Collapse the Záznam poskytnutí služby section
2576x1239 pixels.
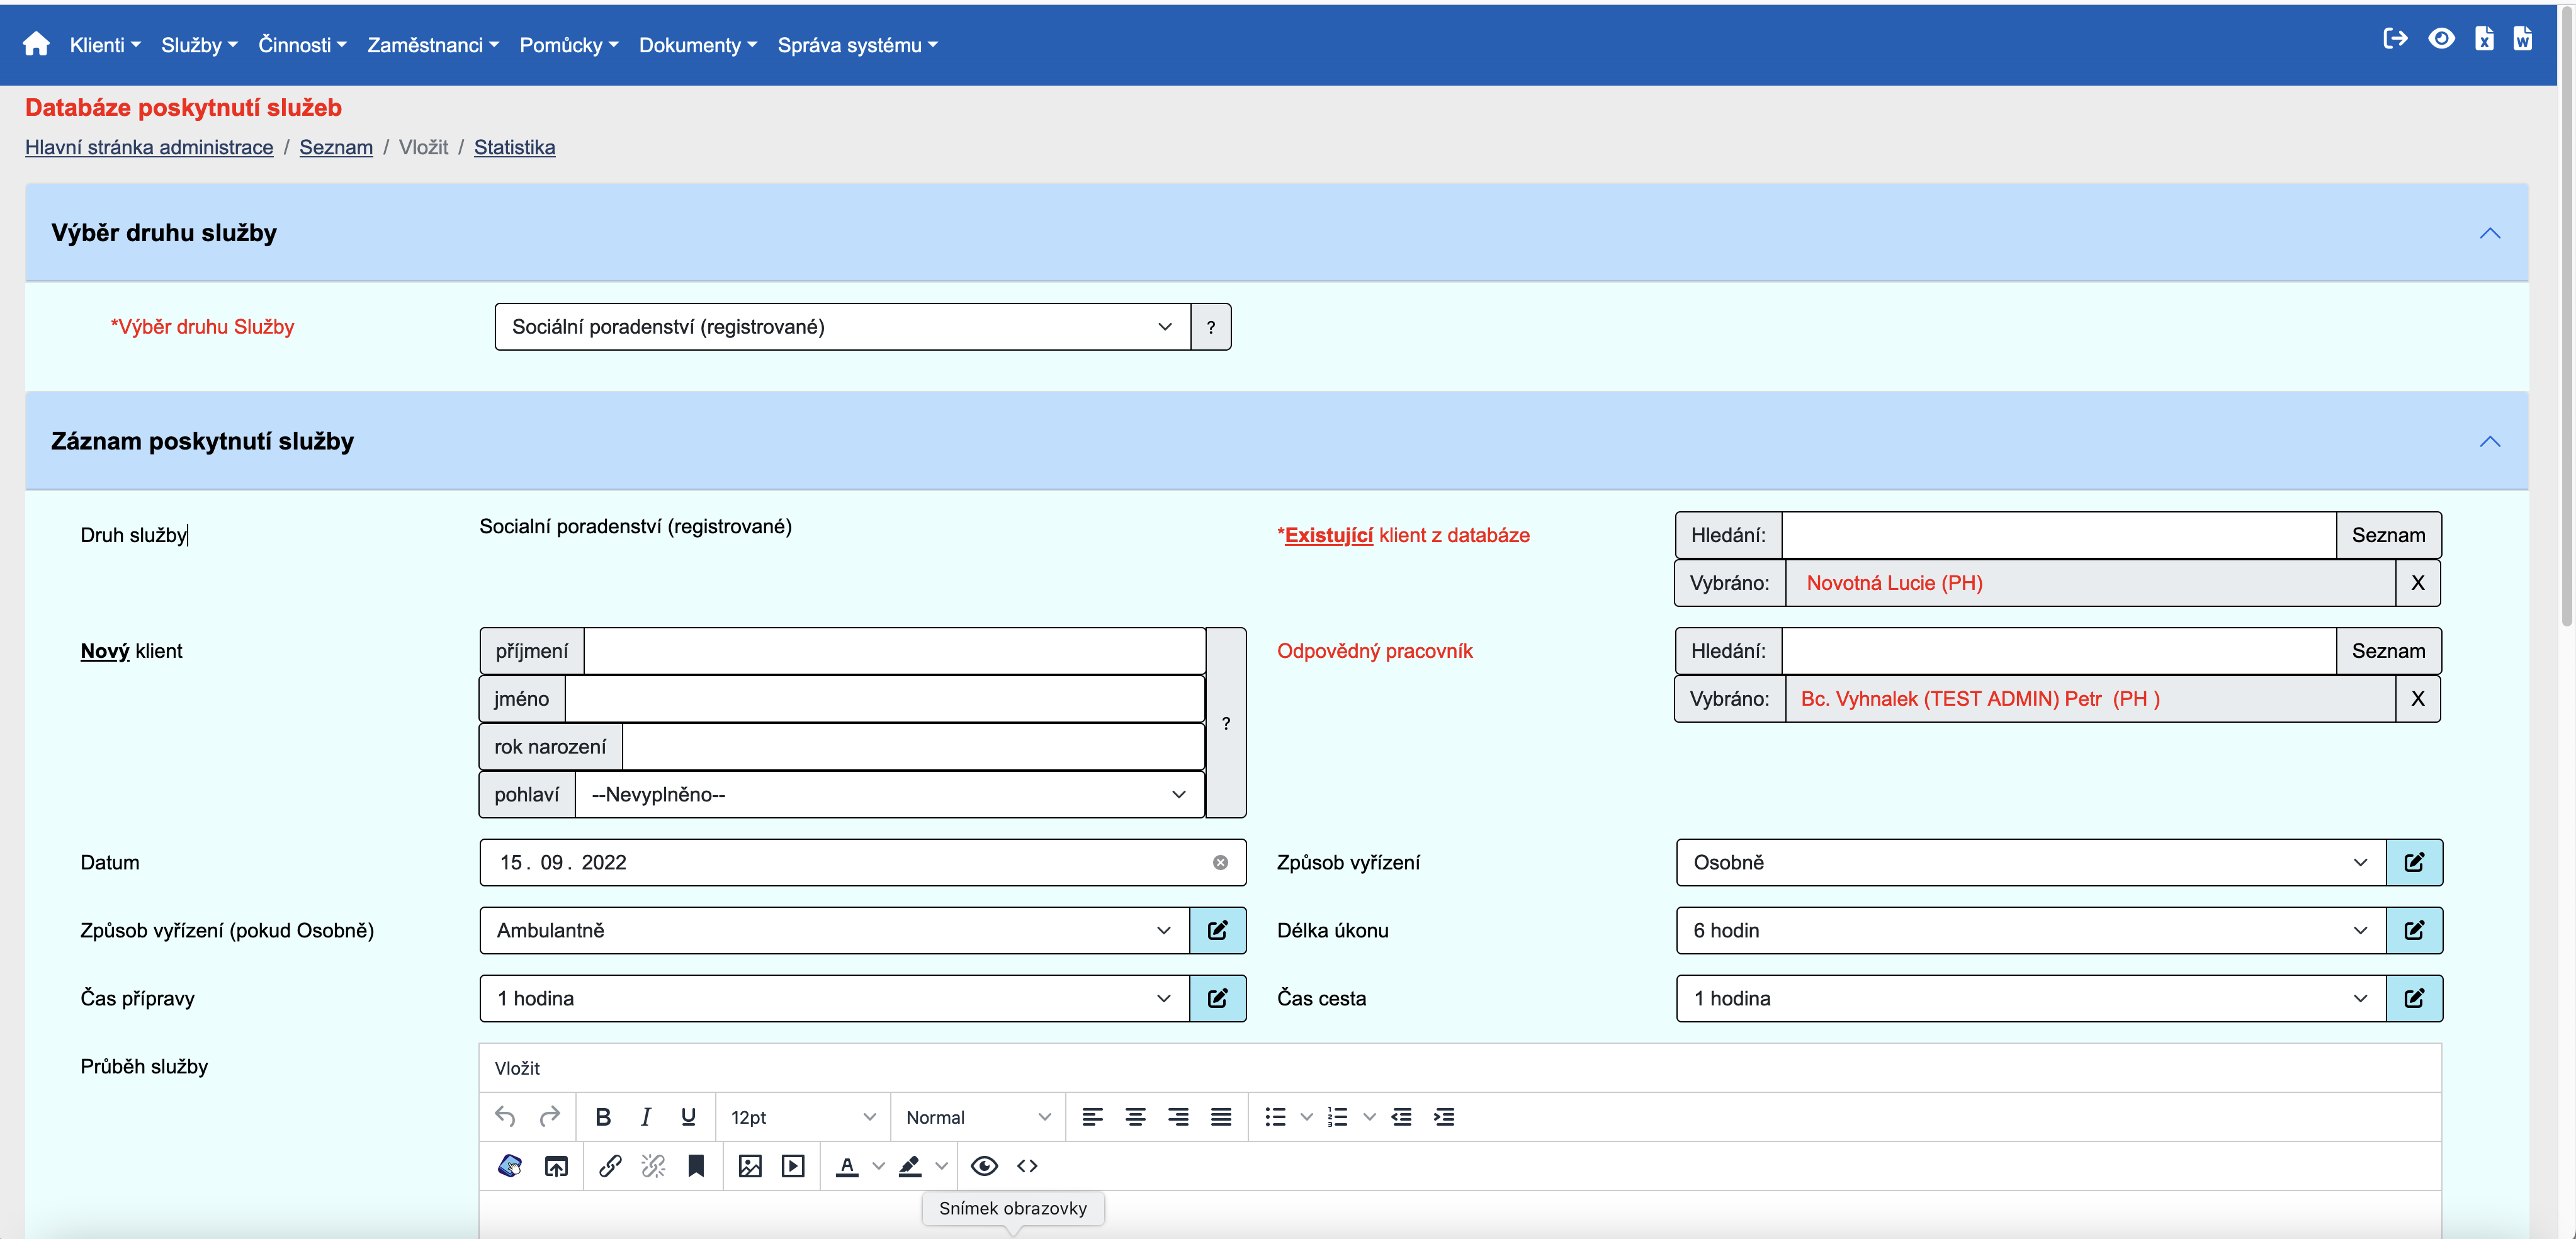click(x=2489, y=441)
